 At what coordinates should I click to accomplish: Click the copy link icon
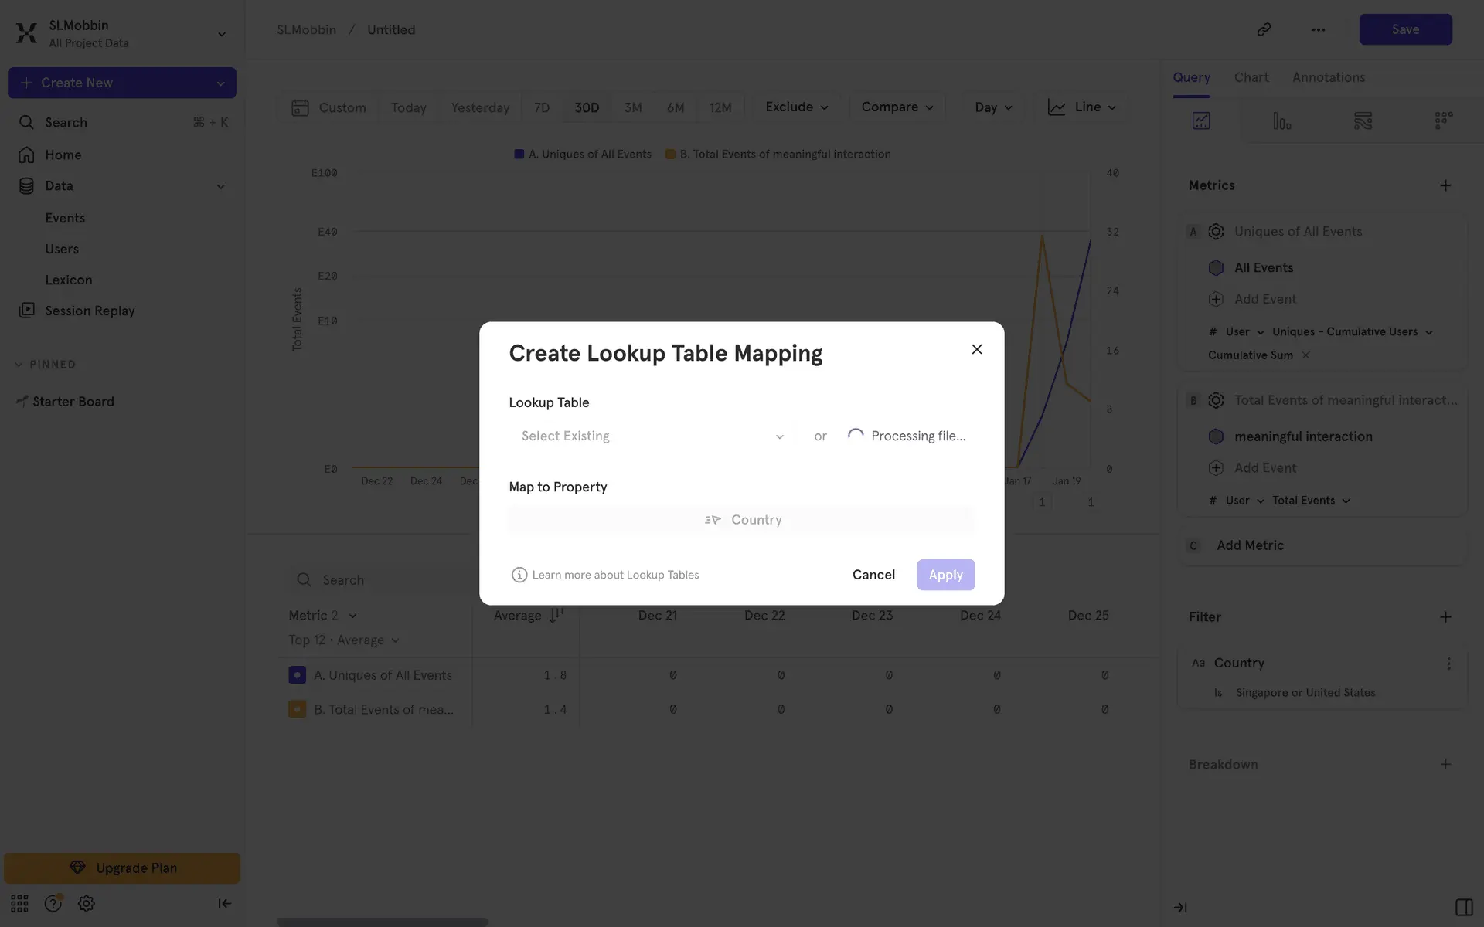coord(1264,29)
